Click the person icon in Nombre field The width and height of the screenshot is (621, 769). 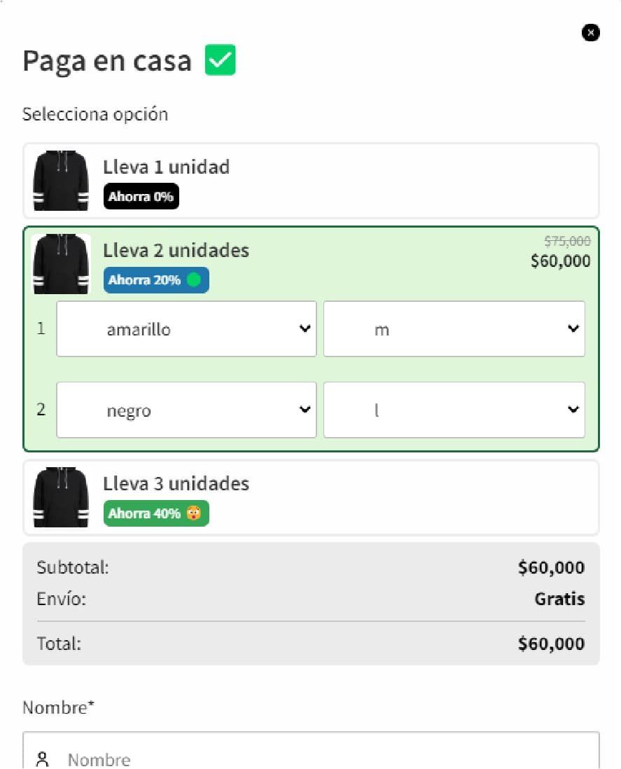[x=44, y=759]
